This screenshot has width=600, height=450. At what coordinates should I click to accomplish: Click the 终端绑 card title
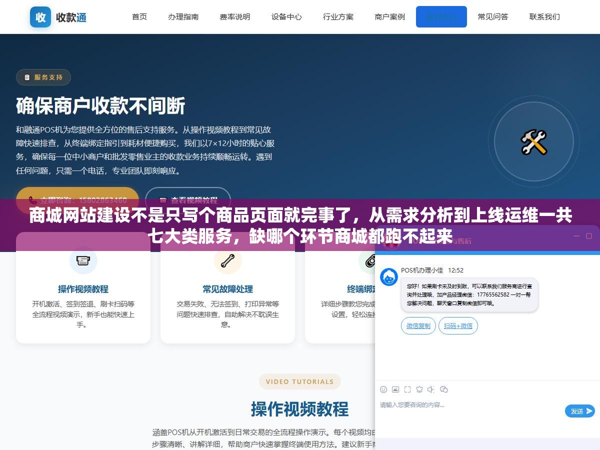[x=361, y=289]
